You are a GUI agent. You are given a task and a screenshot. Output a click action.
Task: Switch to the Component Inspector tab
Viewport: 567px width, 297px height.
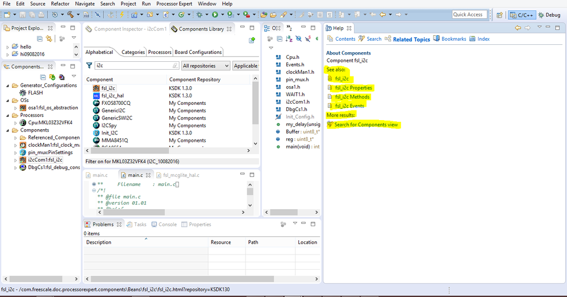pos(126,29)
